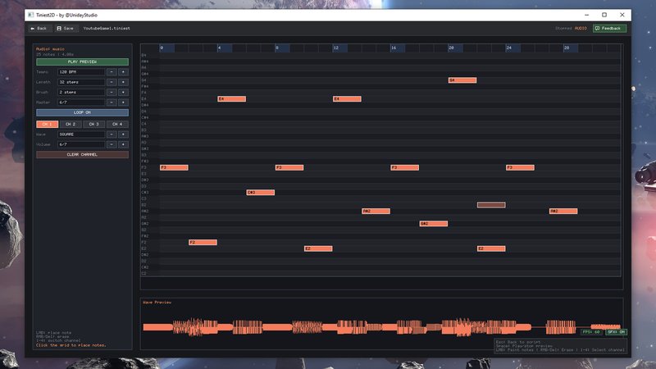Click the waveform in Wave Preview
This screenshot has width=656, height=369.
coord(381,327)
